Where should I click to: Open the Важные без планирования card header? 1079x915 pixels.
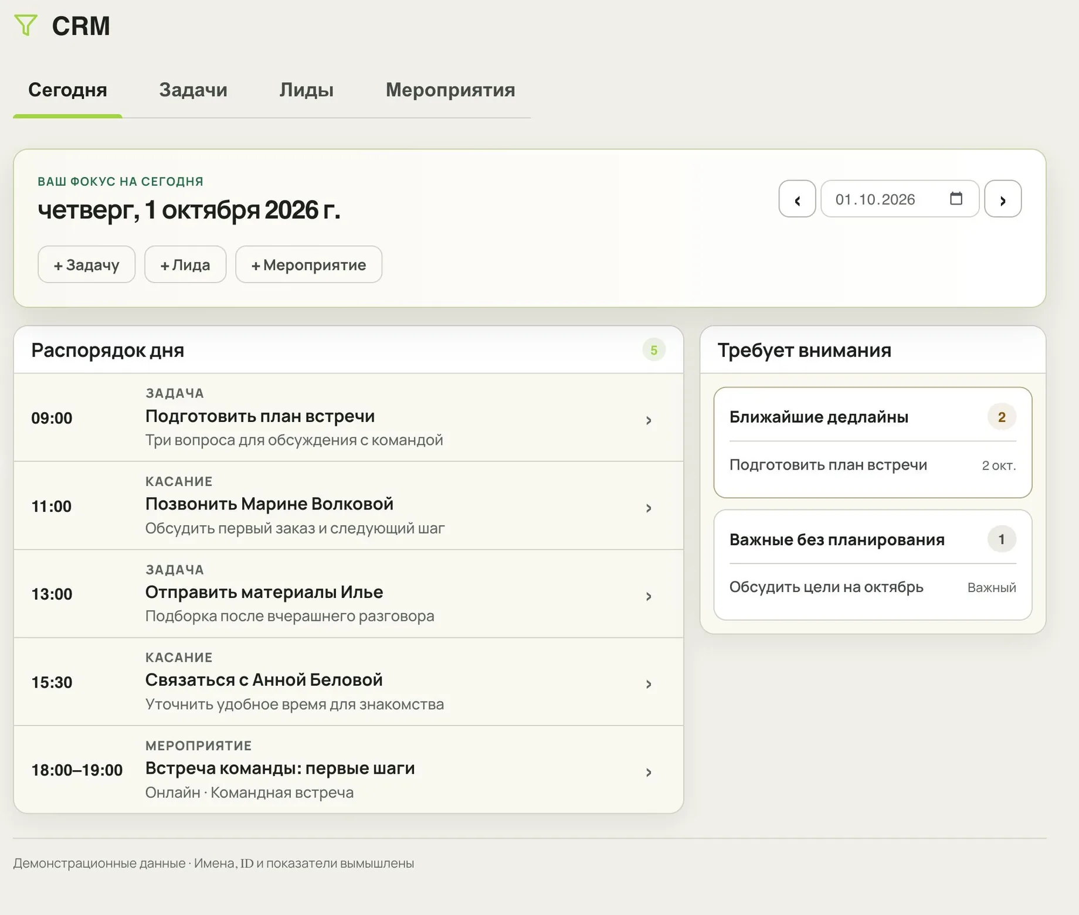pos(873,539)
